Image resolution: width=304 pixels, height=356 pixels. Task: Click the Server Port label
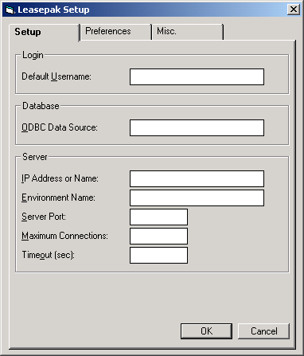(44, 217)
